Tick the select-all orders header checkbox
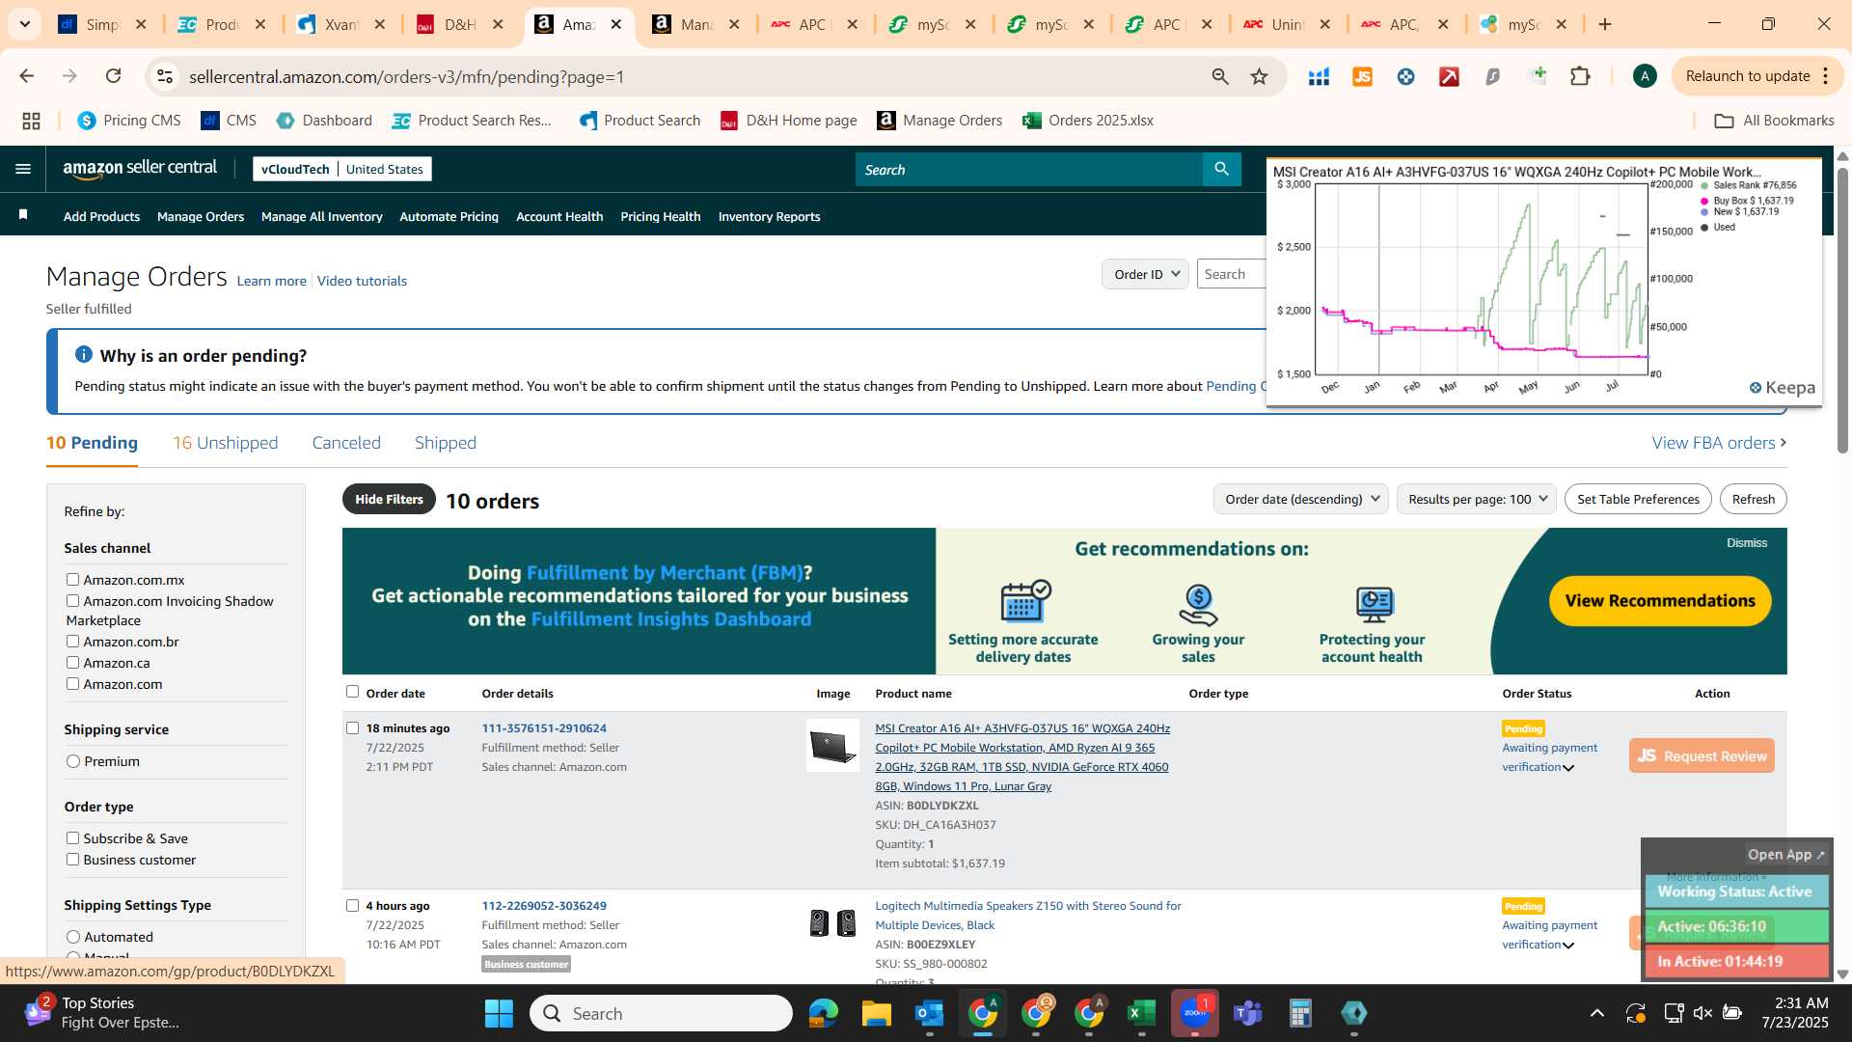Image resolution: width=1852 pixels, height=1042 pixels. pyautogui.click(x=352, y=691)
